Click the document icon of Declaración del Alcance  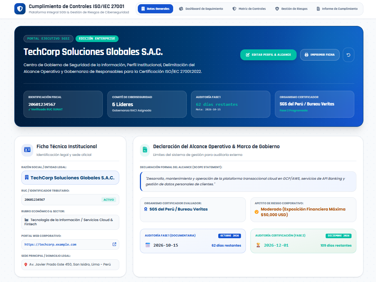145,150
